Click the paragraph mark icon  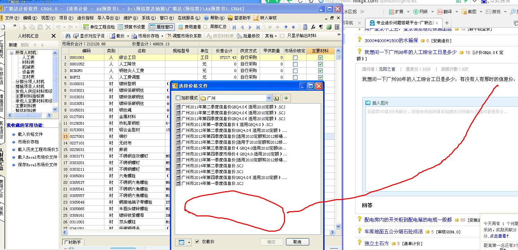(x=321, y=27)
